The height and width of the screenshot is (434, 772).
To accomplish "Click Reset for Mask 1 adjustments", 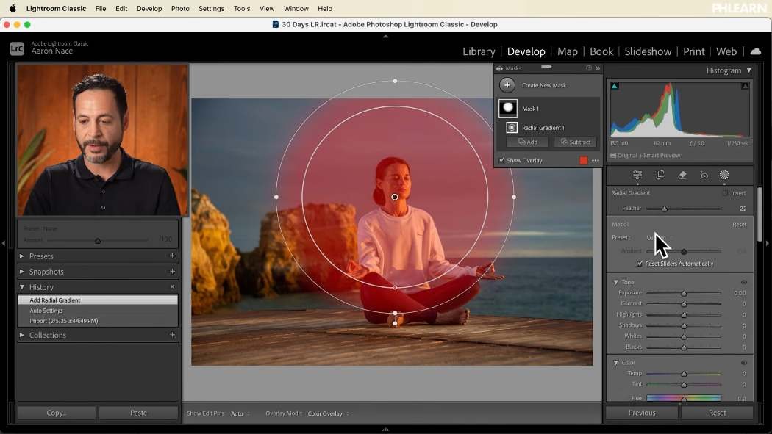I will (x=739, y=225).
